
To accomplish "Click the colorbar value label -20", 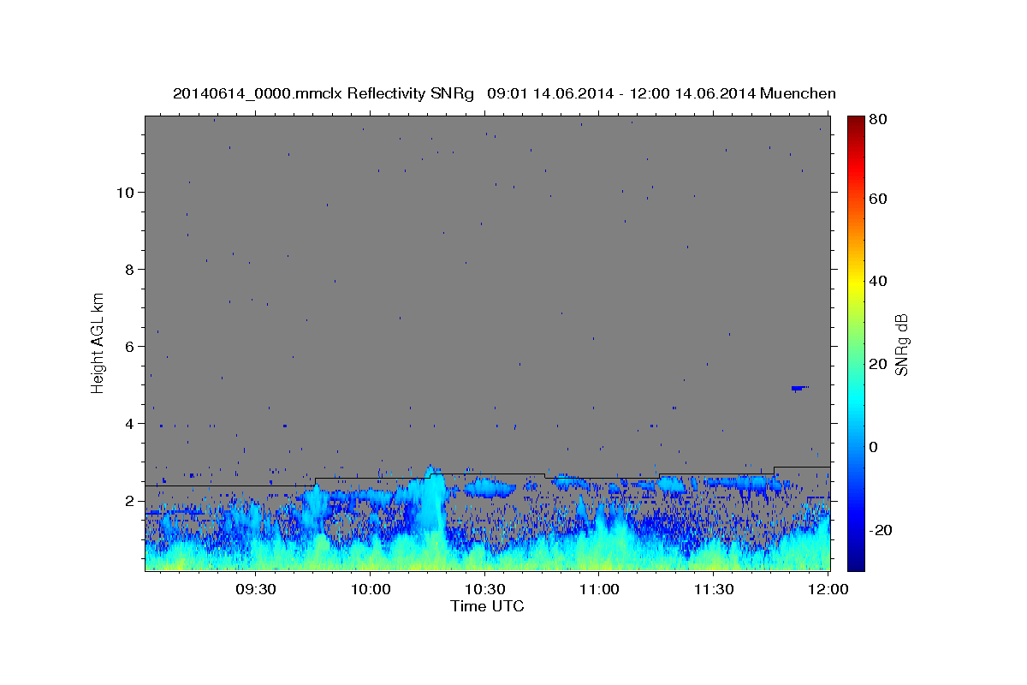I will 882,530.
